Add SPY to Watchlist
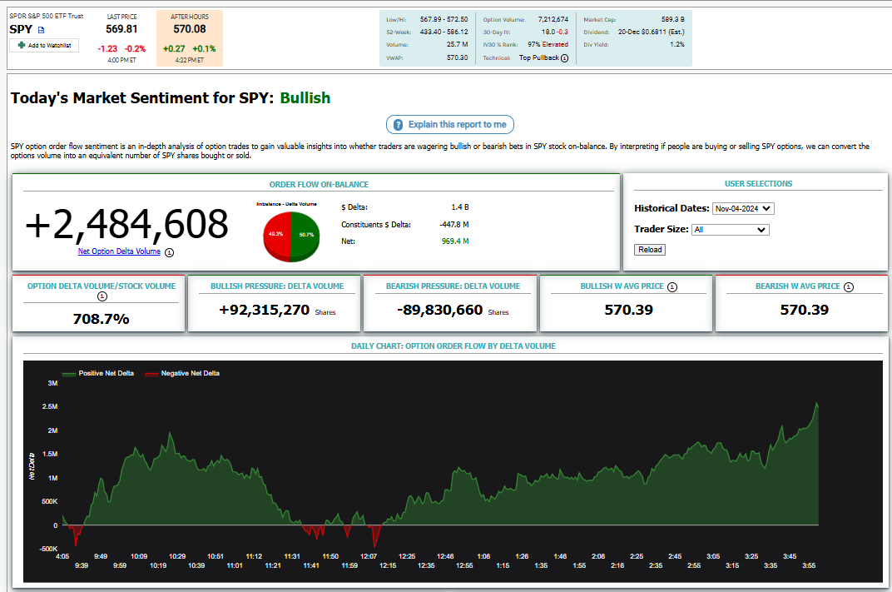The height and width of the screenshot is (592, 892). (x=44, y=46)
